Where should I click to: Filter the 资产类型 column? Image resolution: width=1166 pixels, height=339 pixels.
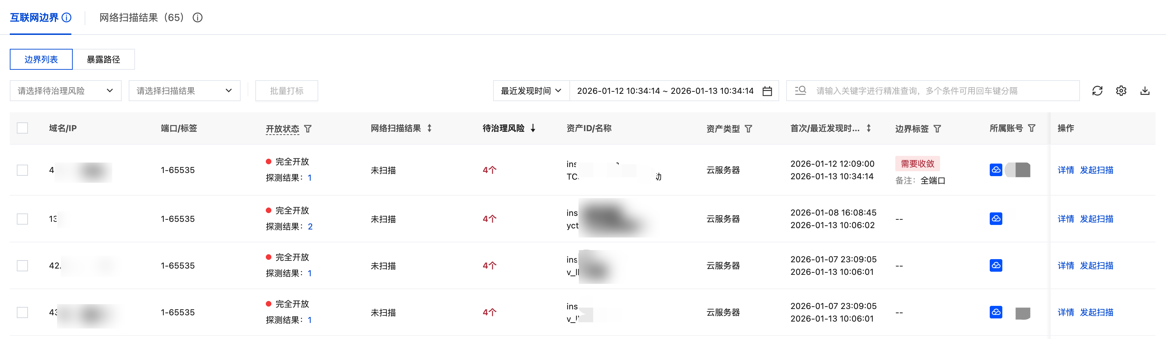[749, 129]
